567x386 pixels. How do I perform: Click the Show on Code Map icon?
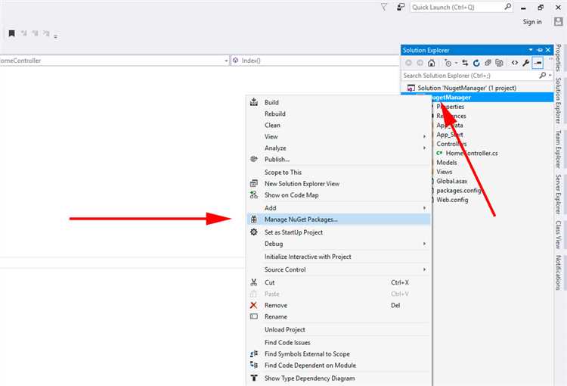[x=254, y=195]
